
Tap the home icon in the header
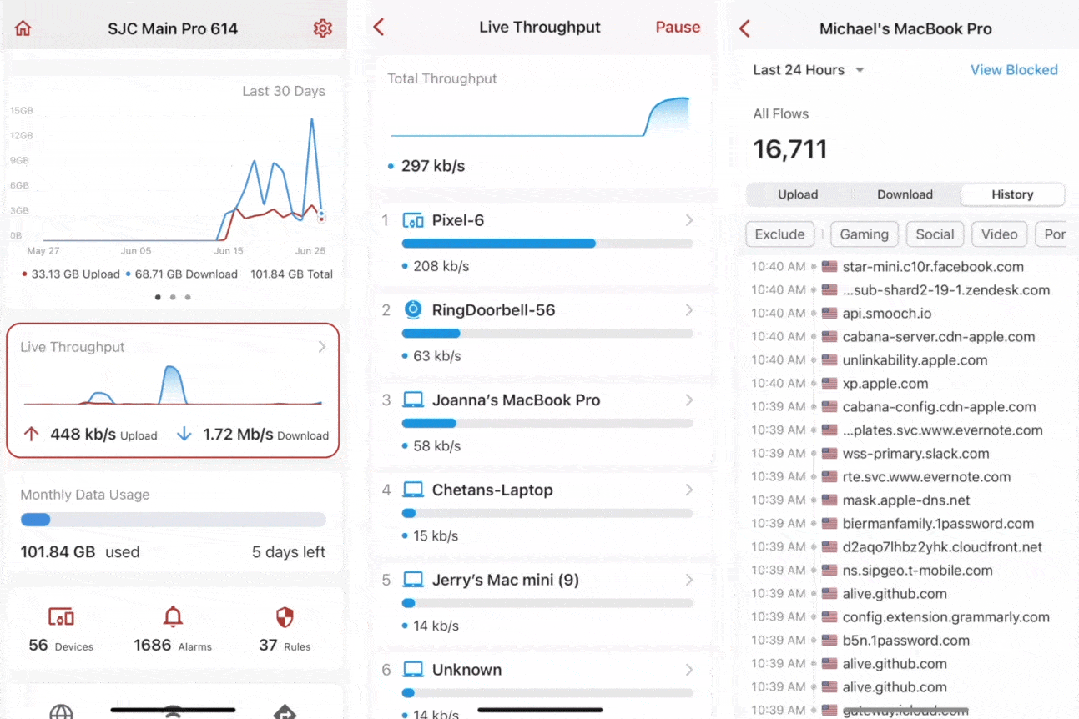click(23, 28)
